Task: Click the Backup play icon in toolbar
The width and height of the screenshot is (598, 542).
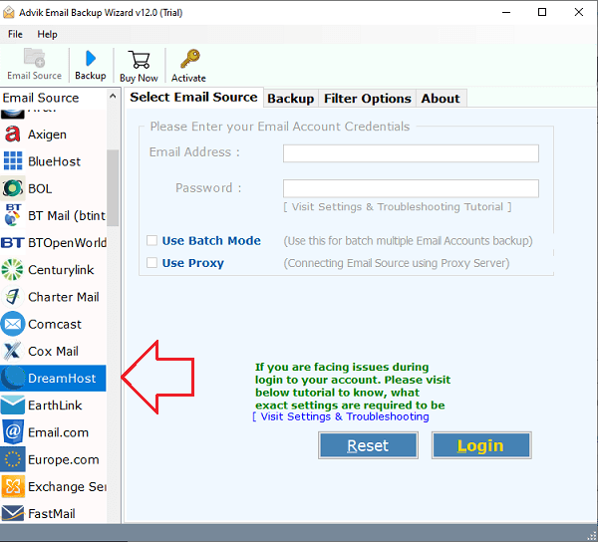Action: (x=90, y=60)
